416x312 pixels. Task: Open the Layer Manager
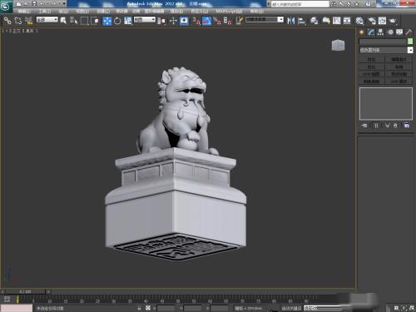(x=314, y=21)
